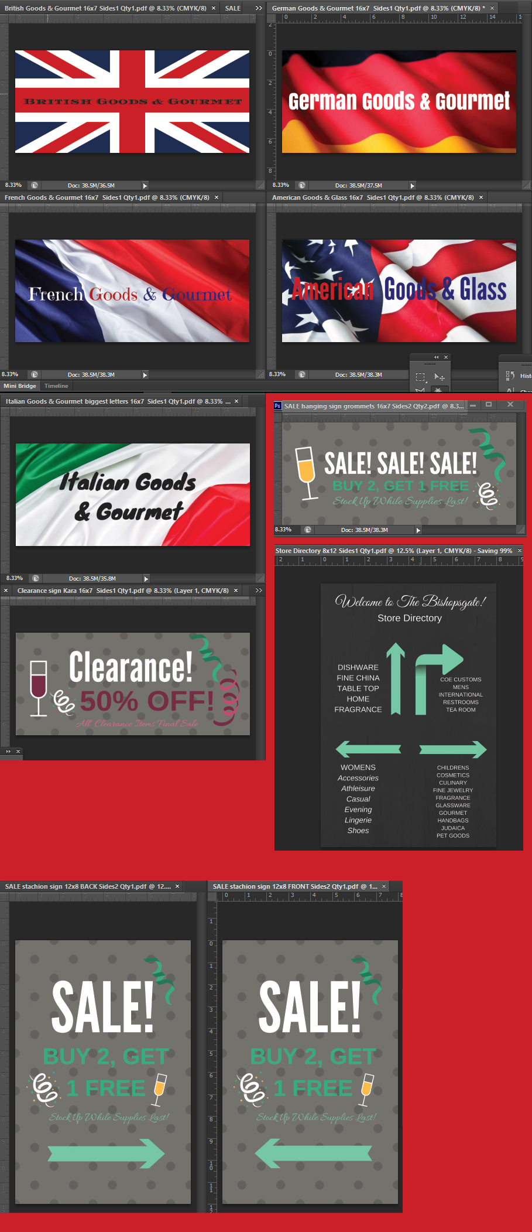The width and height of the screenshot is (532, 1232).
Task: Open status bar info arrow in French Goods document
Action: (x=145, y=374)
